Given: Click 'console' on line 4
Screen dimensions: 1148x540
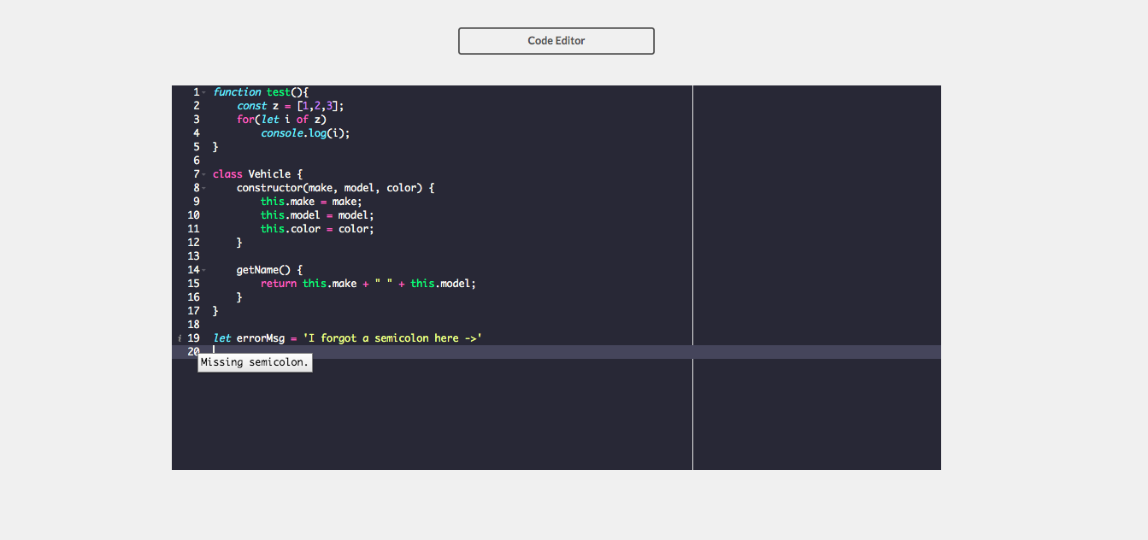Looking at the screenshot, I should coord(282,133).
